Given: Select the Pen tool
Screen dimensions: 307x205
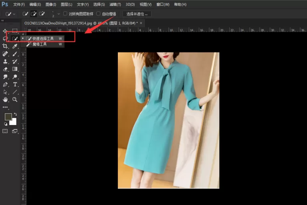Looking at the screenshot, I should tap(5, 84).
